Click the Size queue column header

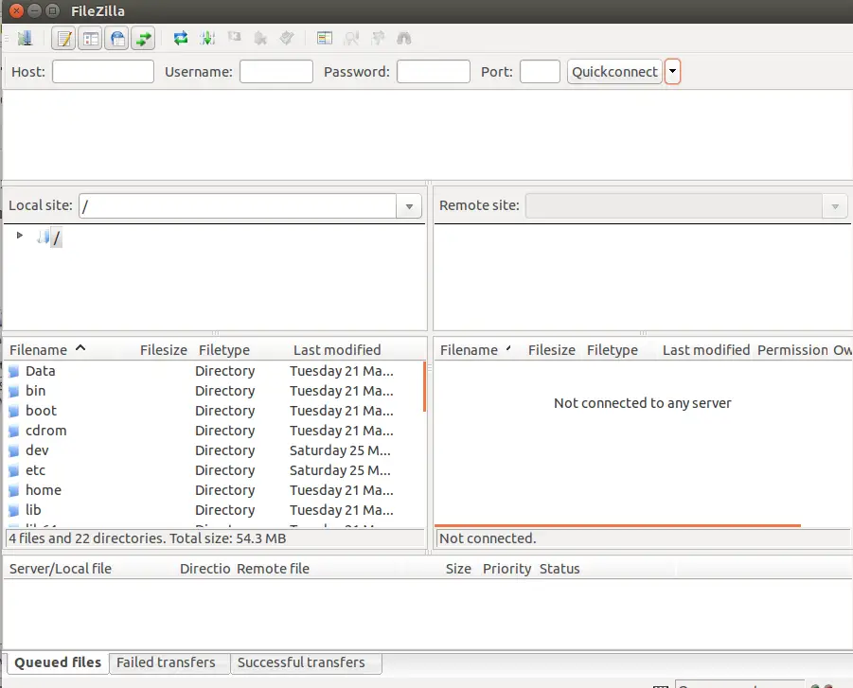coord(458,569)
